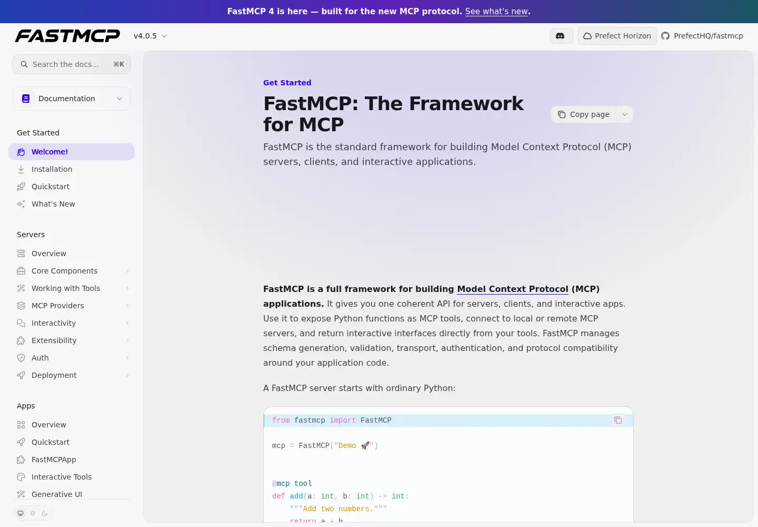Click the MCP Providers layers icon
758x527 pixels.
coord(21,306)
